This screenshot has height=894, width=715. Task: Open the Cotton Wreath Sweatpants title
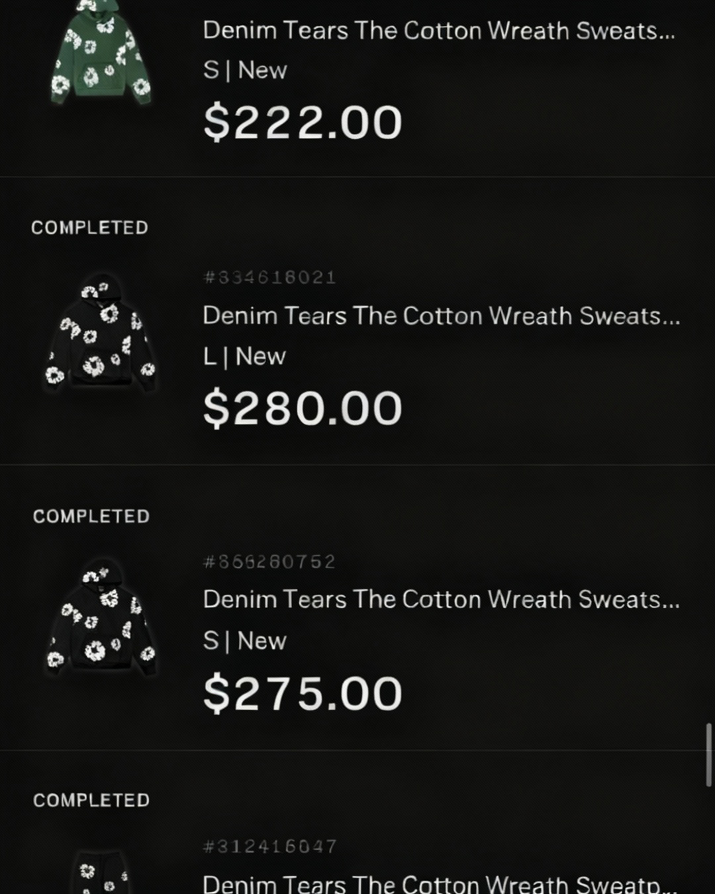coord(440,884)
